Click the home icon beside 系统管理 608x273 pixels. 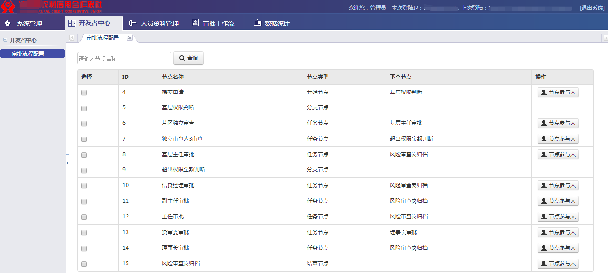[8, 23]
